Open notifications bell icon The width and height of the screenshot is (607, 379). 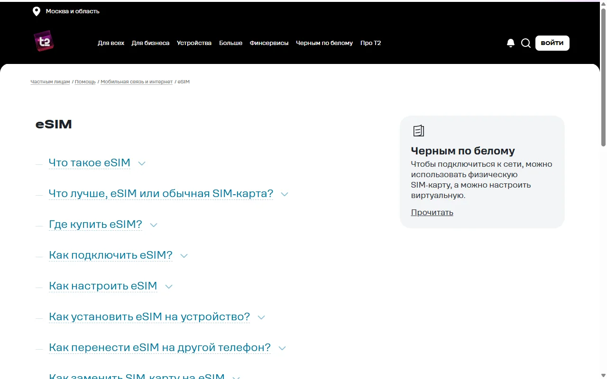(x=511, y=43)
